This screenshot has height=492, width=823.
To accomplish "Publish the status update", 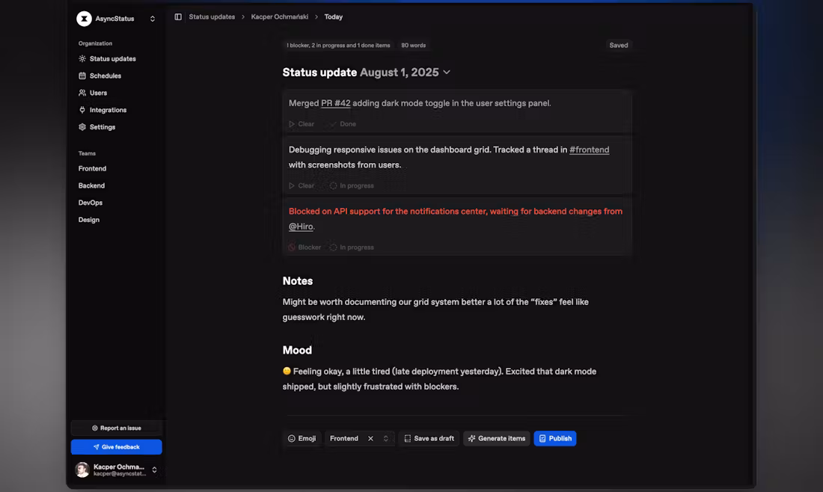I will click(x=554, y=438).
